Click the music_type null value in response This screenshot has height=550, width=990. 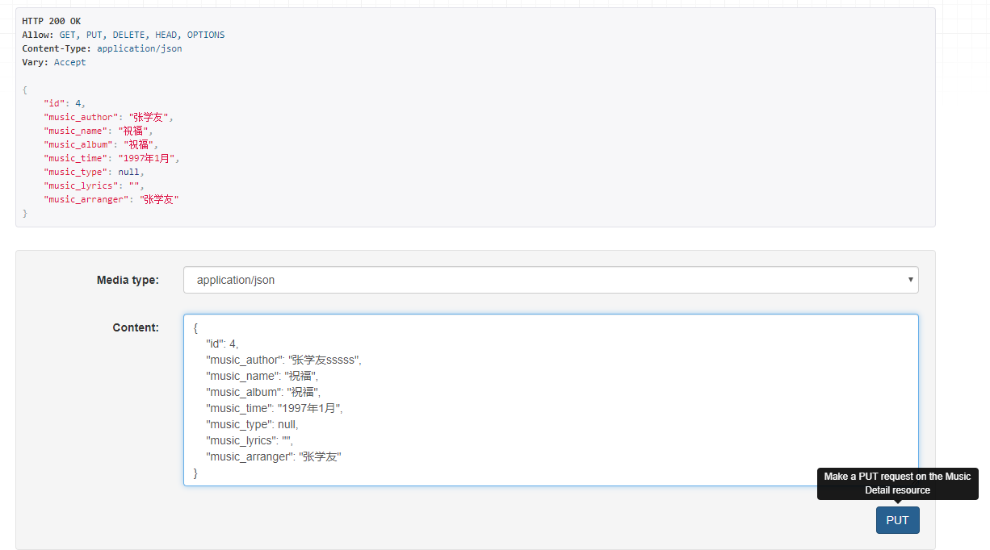coord(128,171)
